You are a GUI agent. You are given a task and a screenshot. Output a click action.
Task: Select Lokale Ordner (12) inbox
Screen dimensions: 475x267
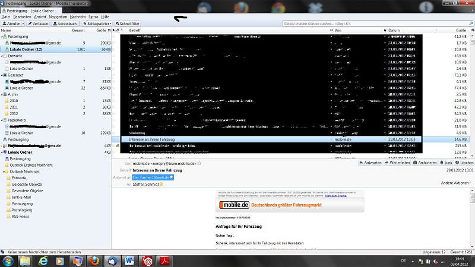pos(56,49)
